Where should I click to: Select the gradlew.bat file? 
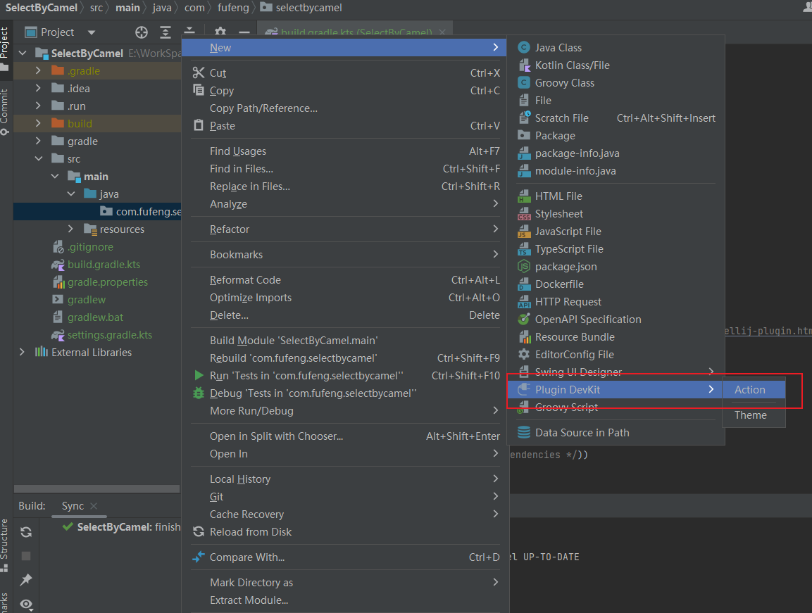tap(95, 317)
